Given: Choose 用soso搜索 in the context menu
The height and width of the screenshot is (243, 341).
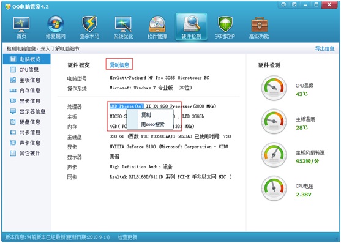Looking at the screenshot, I should (x=150, y=124).
